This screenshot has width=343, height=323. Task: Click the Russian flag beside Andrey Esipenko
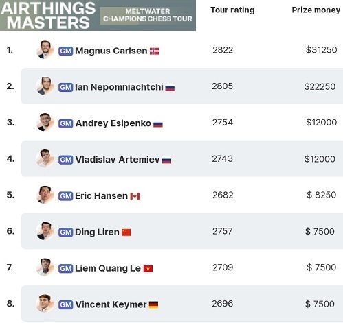coord(158,125)
